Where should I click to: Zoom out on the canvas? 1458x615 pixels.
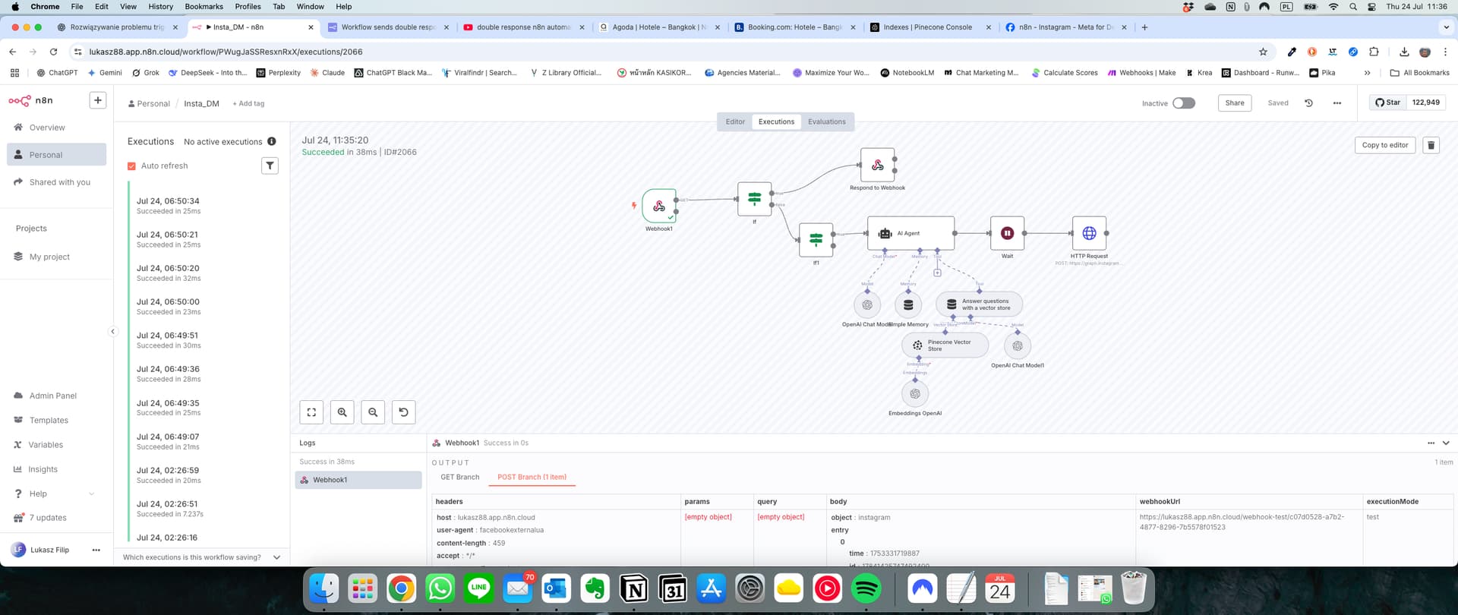(373, 412)
